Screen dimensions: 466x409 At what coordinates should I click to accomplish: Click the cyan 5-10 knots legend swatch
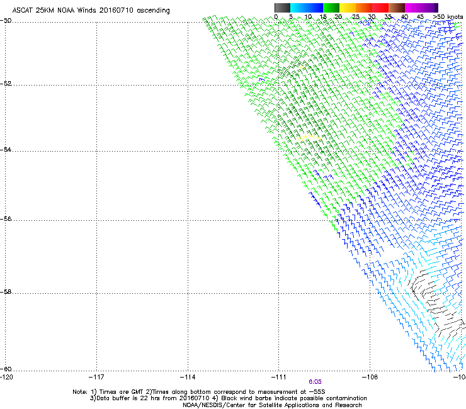pos(298,8)
